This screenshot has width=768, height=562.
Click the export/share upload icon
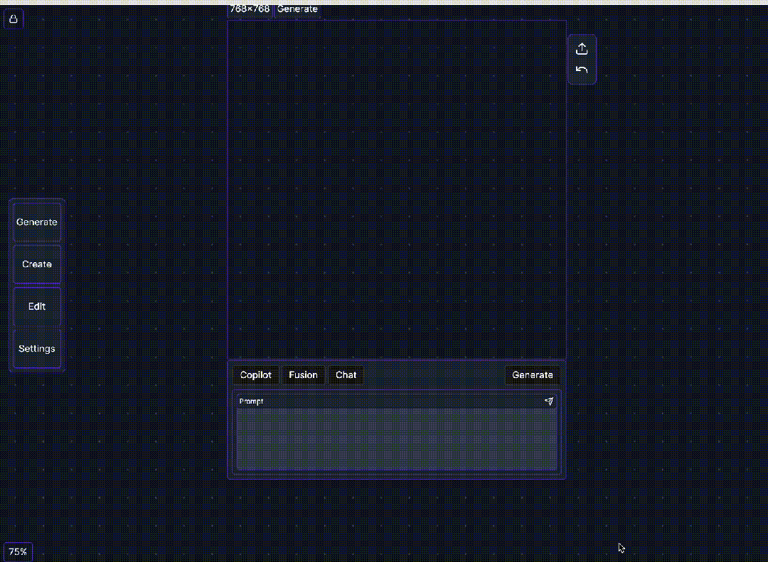pos(582,49)
